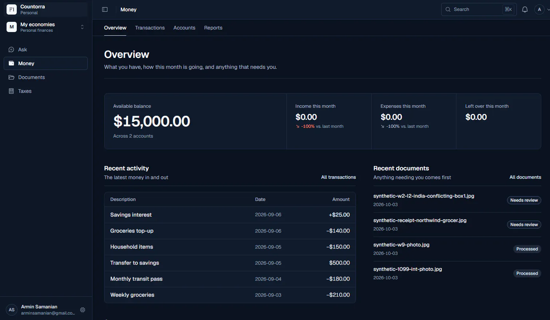Click Processed badge for w9-photo document

click(x=527, y=249)
